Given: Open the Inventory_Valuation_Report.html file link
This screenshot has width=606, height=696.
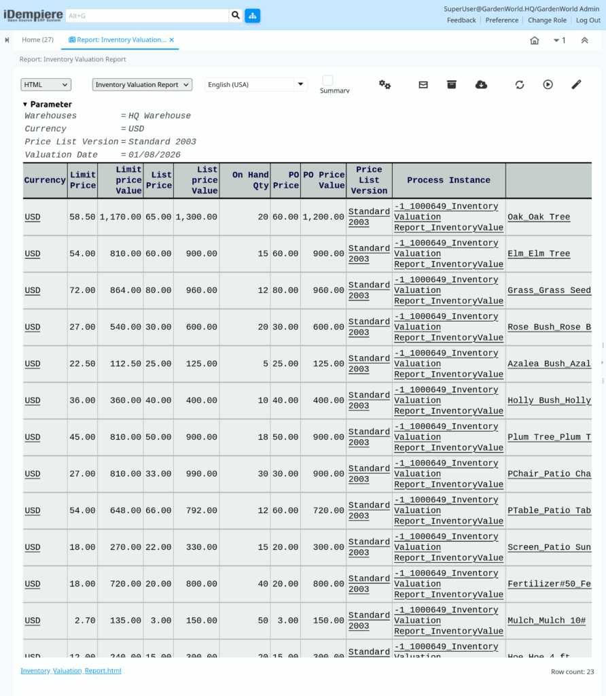Looking at the screenshot, I should click(71, 671).
